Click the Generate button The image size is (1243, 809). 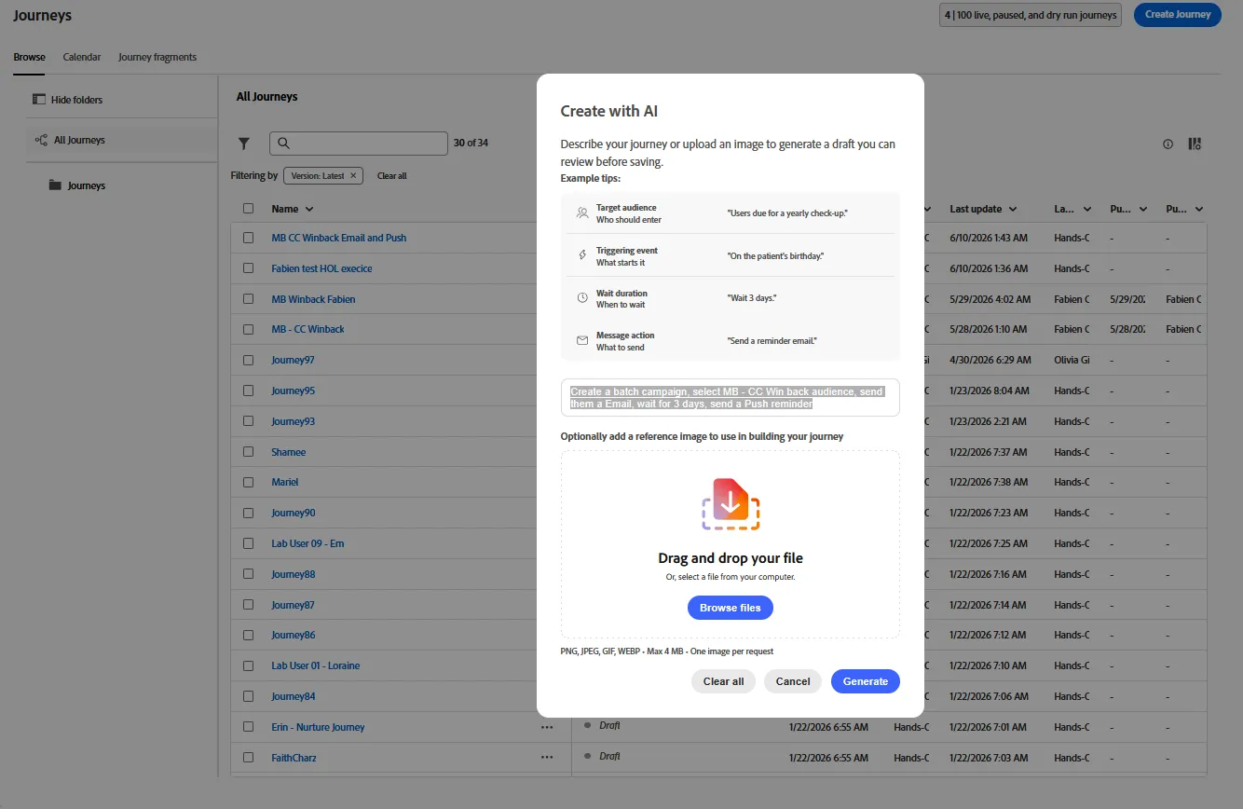(866, 681)
